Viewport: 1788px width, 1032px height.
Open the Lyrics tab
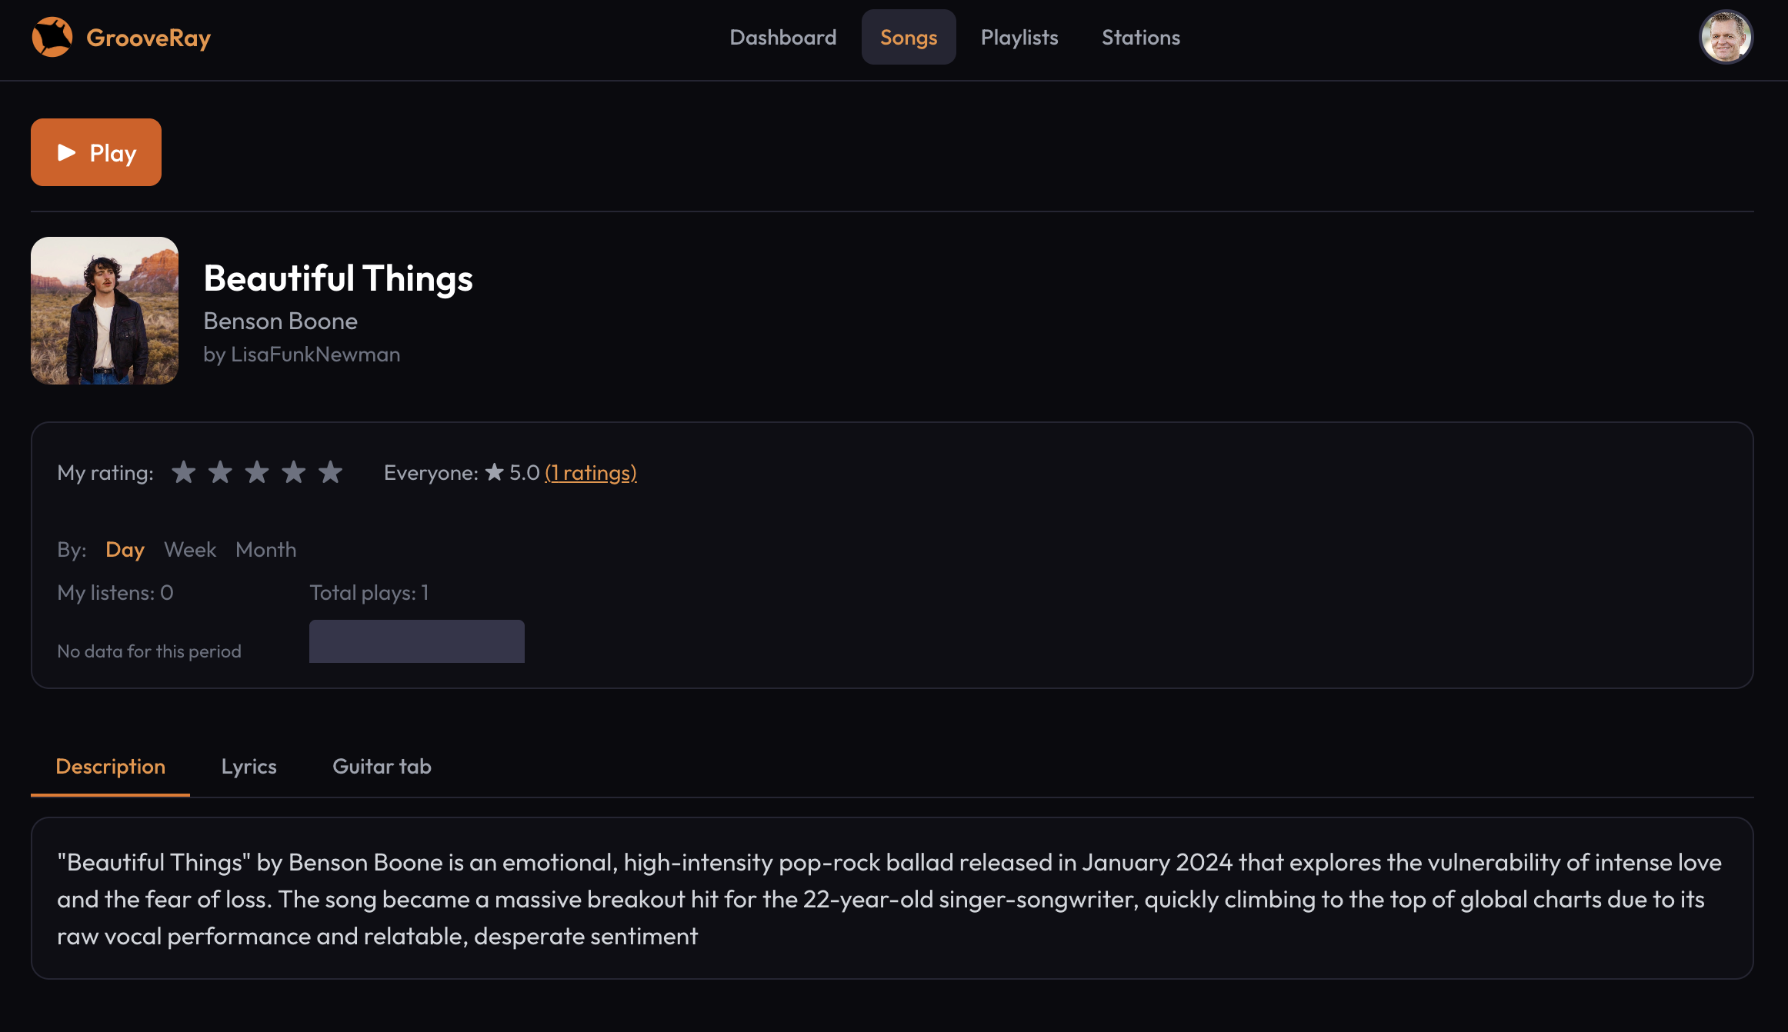249,767
